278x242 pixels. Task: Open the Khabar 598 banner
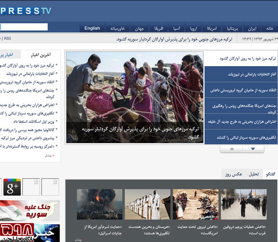pyautogui.click(x=30, y=233)
